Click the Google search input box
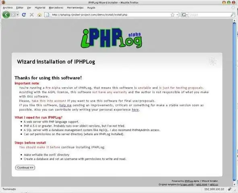This screenshot has height=193, width=238. click(x=209, y=15)
